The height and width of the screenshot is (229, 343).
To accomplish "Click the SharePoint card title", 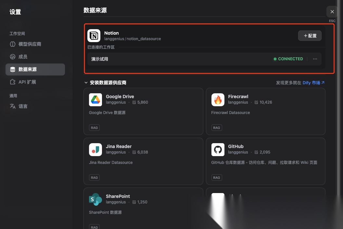I will (118, 196).
